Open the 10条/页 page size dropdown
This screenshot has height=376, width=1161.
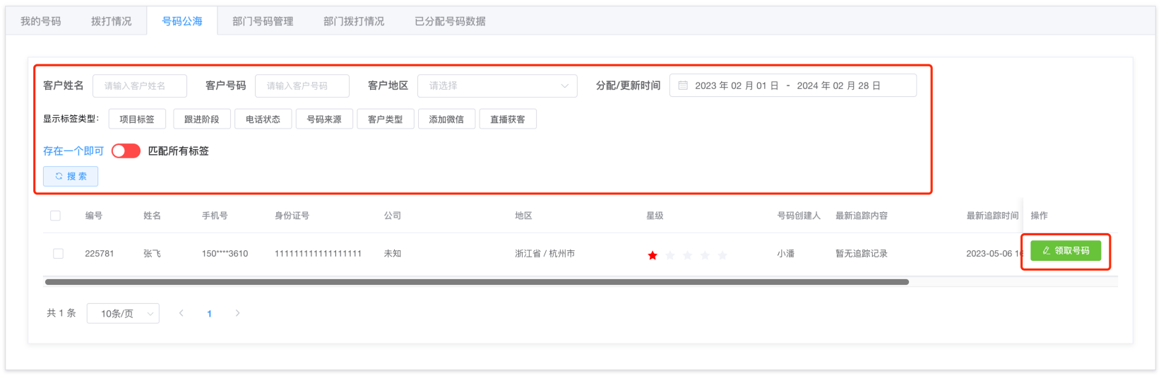coord(123,313)
